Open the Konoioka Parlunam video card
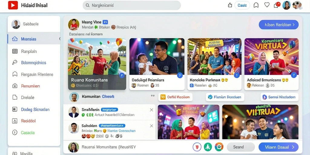 click(x=214, y=64)
